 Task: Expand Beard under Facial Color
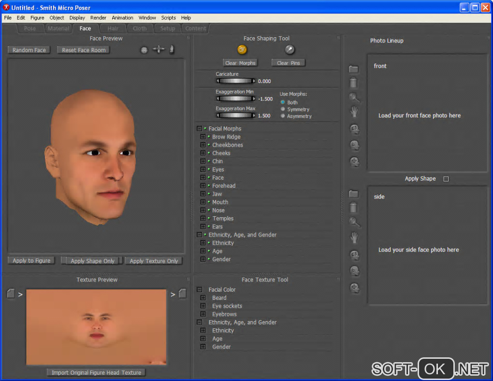(x=203, y=298)
